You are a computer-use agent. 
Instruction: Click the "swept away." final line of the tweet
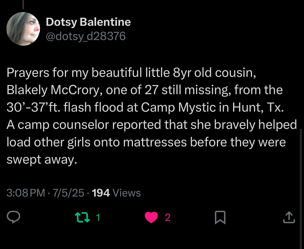(x=42, y=160)
